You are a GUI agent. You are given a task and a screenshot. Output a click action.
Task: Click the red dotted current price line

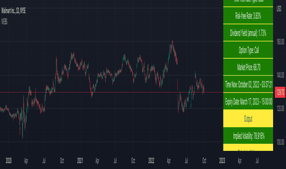(112, 92)
